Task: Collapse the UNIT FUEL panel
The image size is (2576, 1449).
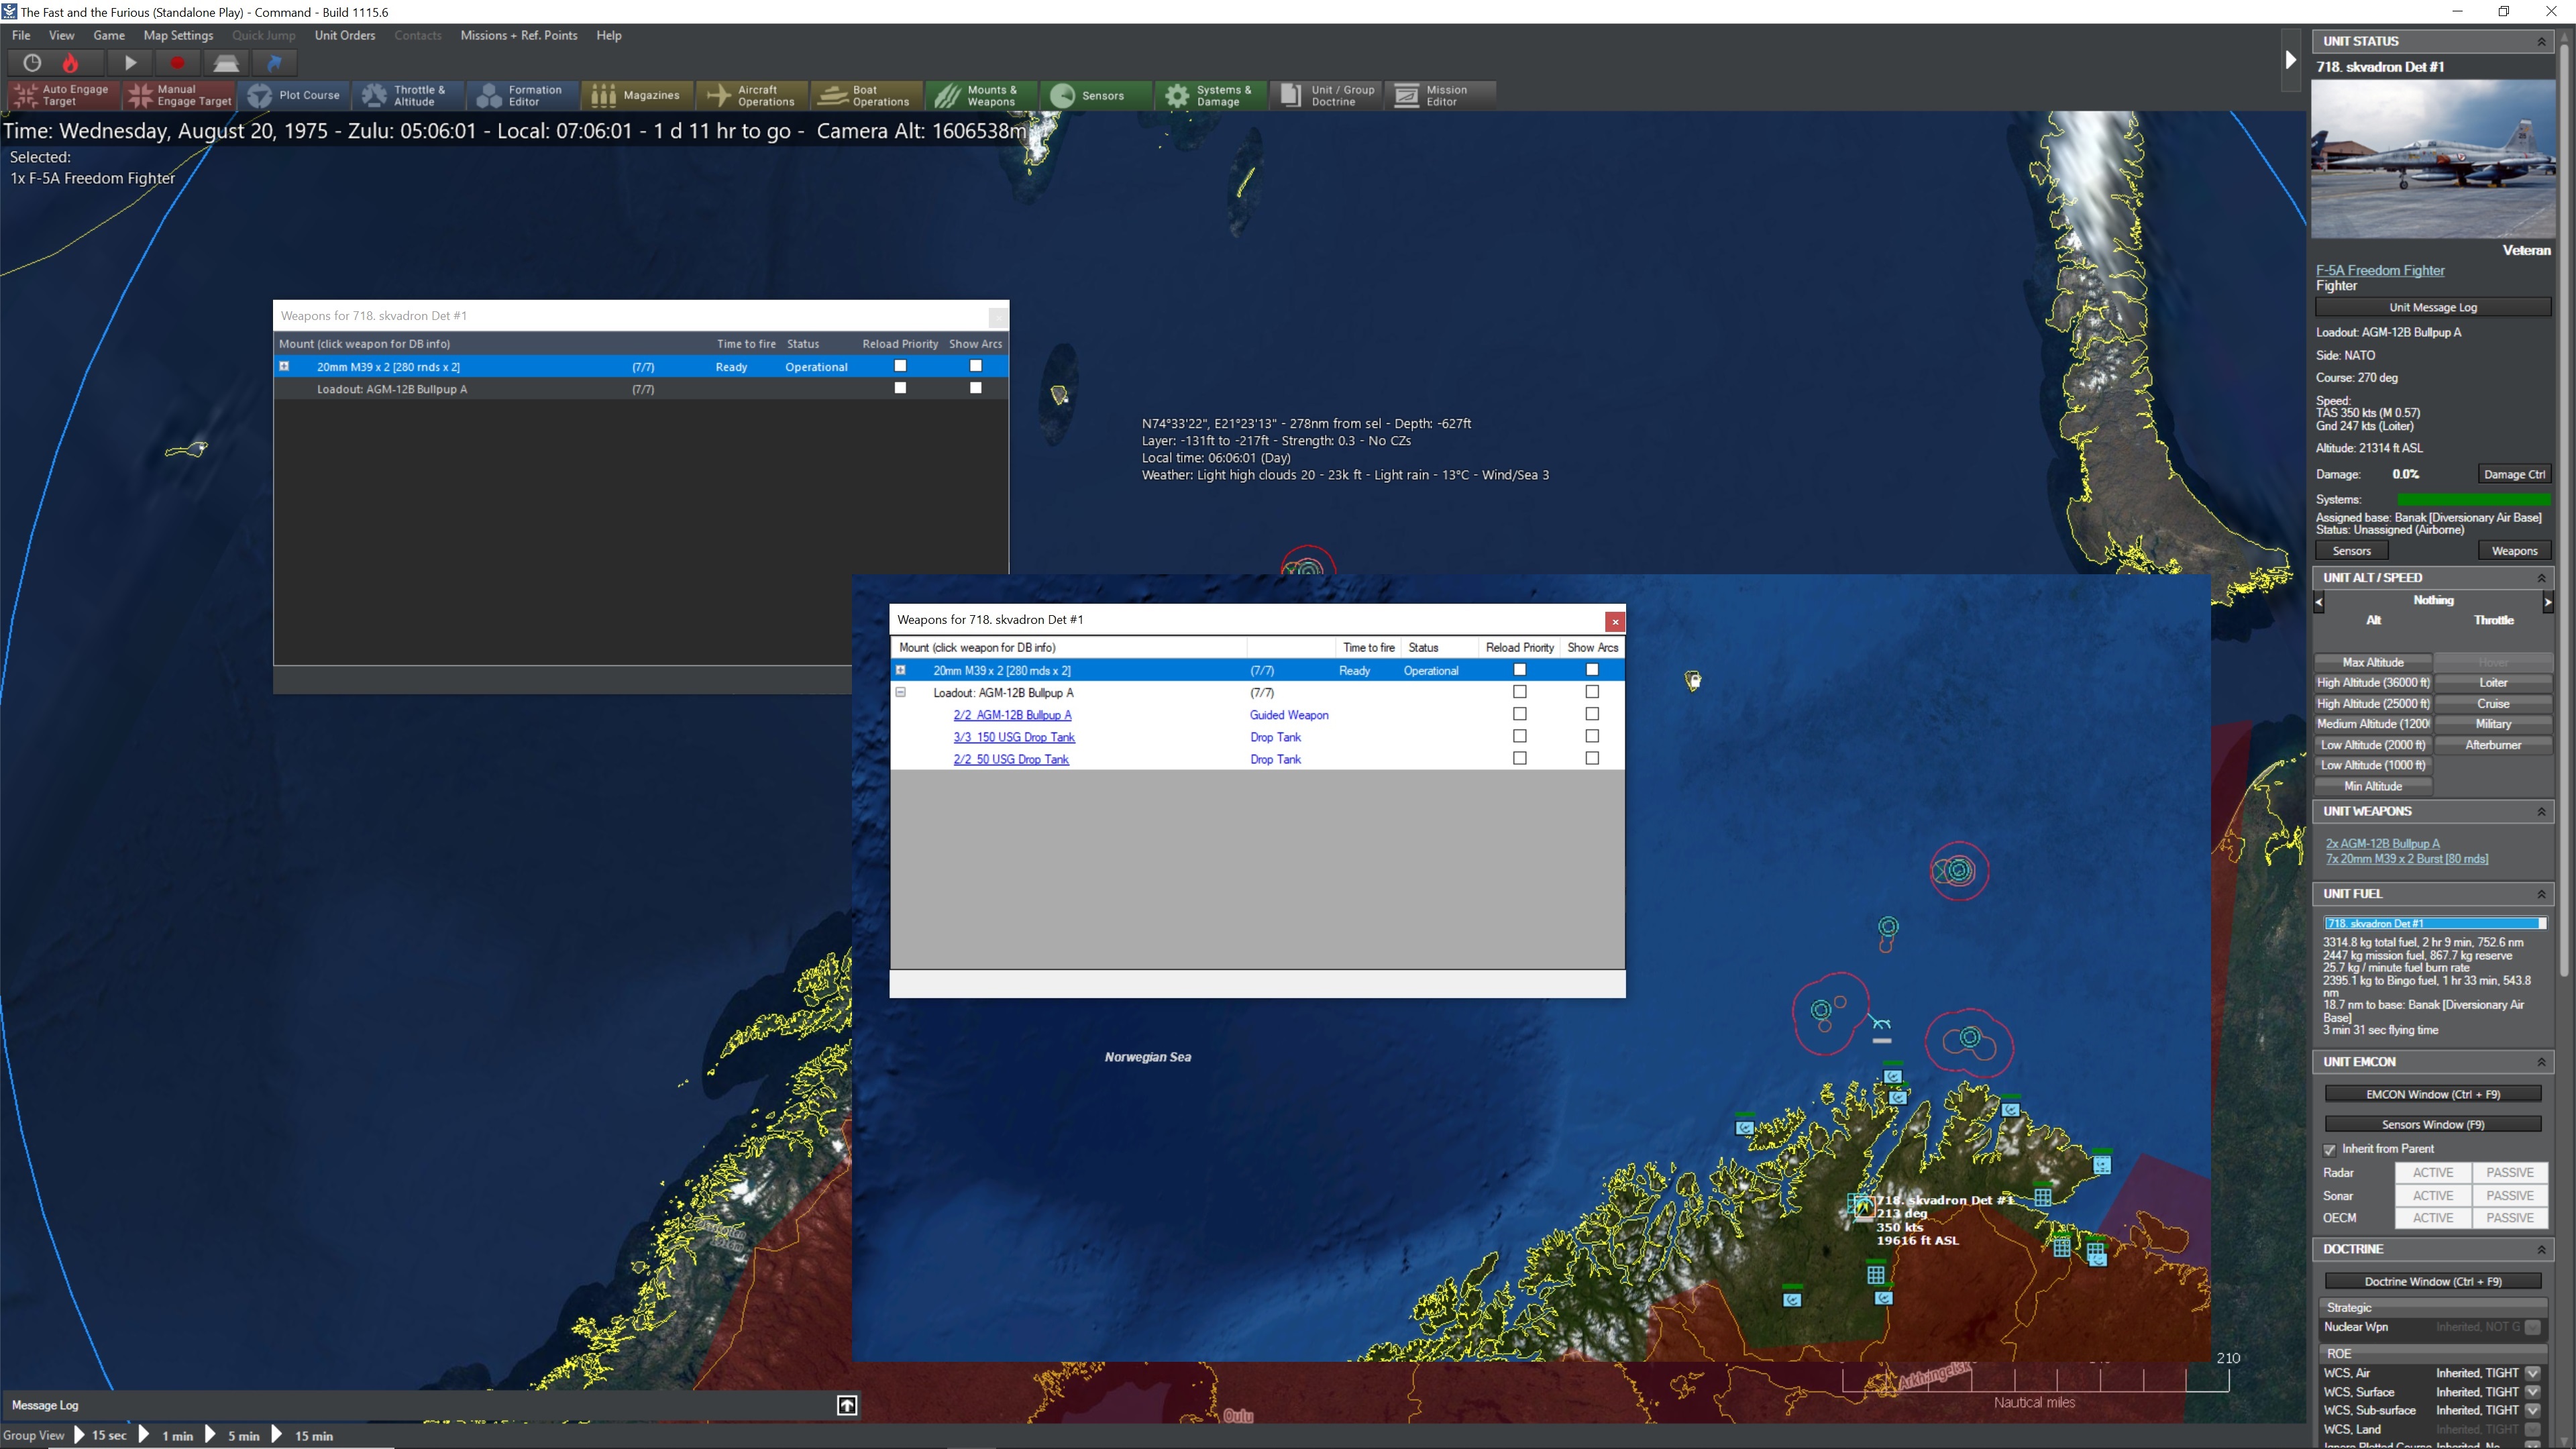Action: tap(2541, 894)
